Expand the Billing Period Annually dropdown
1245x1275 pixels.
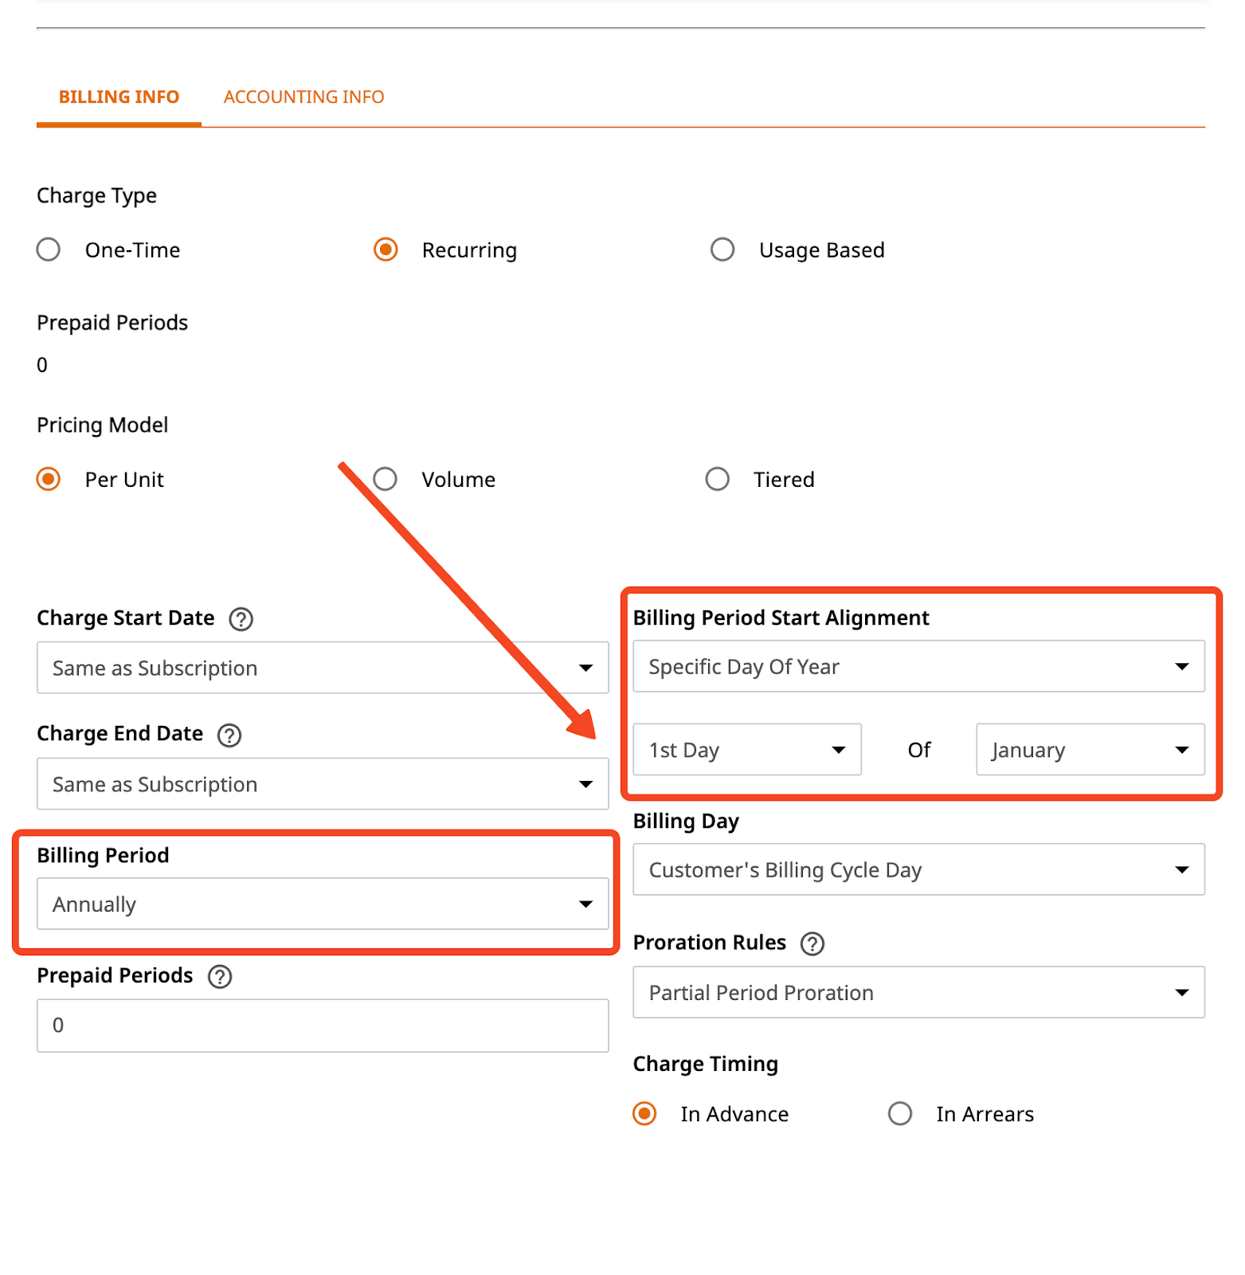coord(323,904)
